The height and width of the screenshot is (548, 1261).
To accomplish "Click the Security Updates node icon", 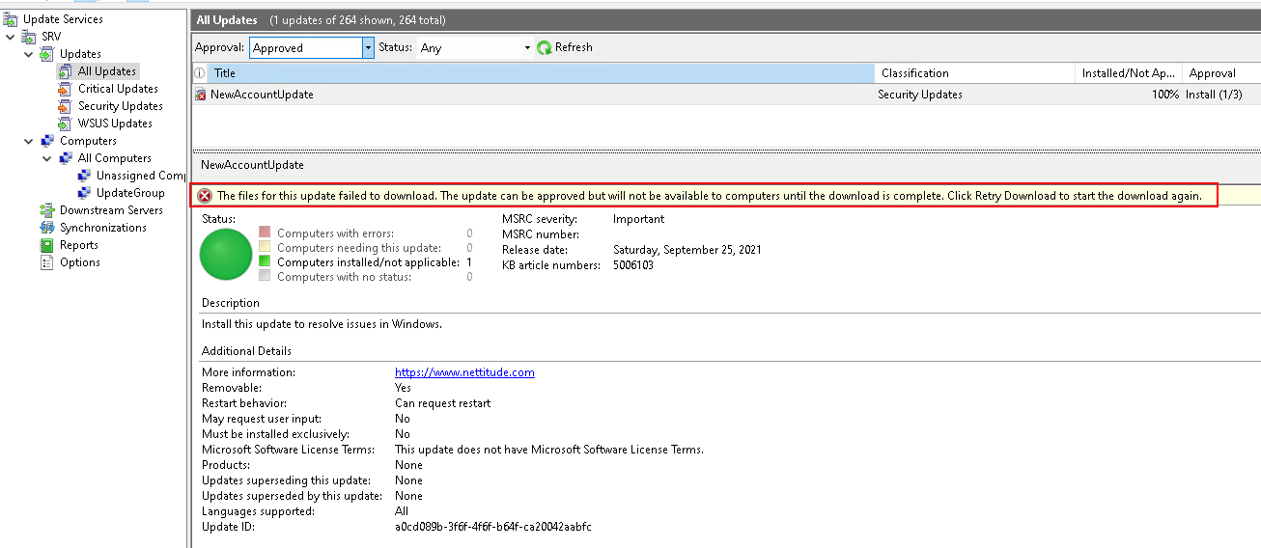I will 65,106.
